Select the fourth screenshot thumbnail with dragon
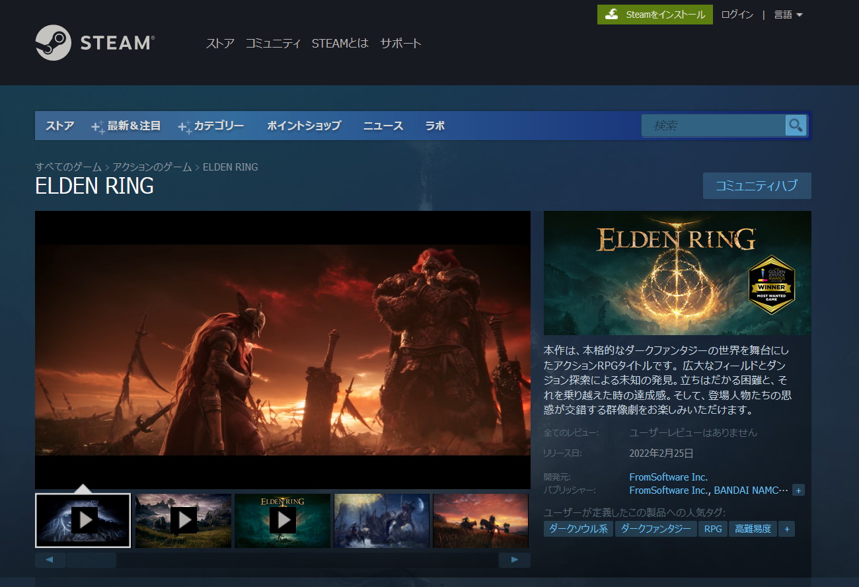Viewport: 859px width, 587px height. (x=381, y=520)
